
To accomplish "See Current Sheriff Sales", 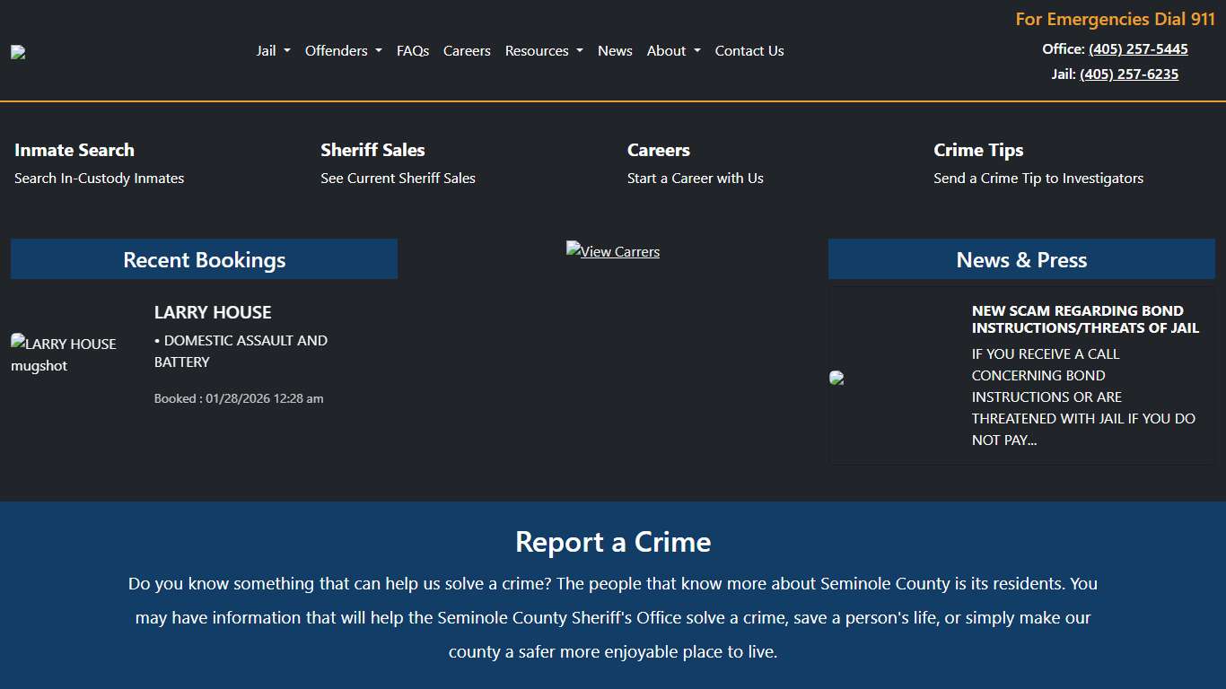I will [x=398, y=178].
